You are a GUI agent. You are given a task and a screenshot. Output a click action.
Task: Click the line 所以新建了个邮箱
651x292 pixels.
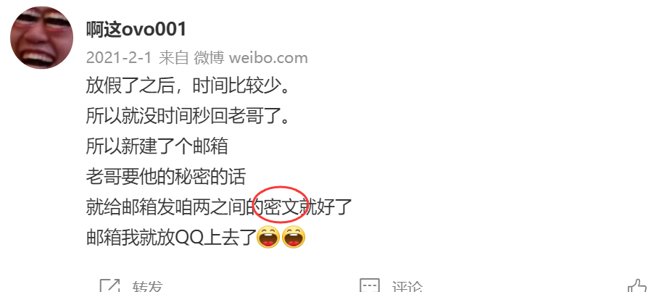click(x=157, y=146)
